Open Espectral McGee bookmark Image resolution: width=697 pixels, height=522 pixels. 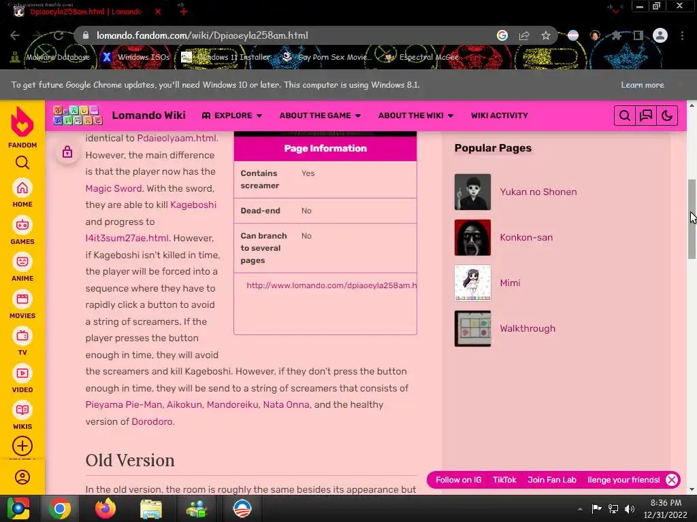pyautogui.click(x=422, y=57)
